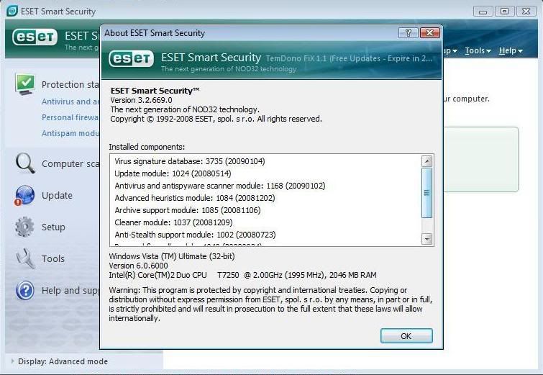This screenshot has height=375, width=543.
Task: Open the Personal firewall link
Action: coord(70,117)
